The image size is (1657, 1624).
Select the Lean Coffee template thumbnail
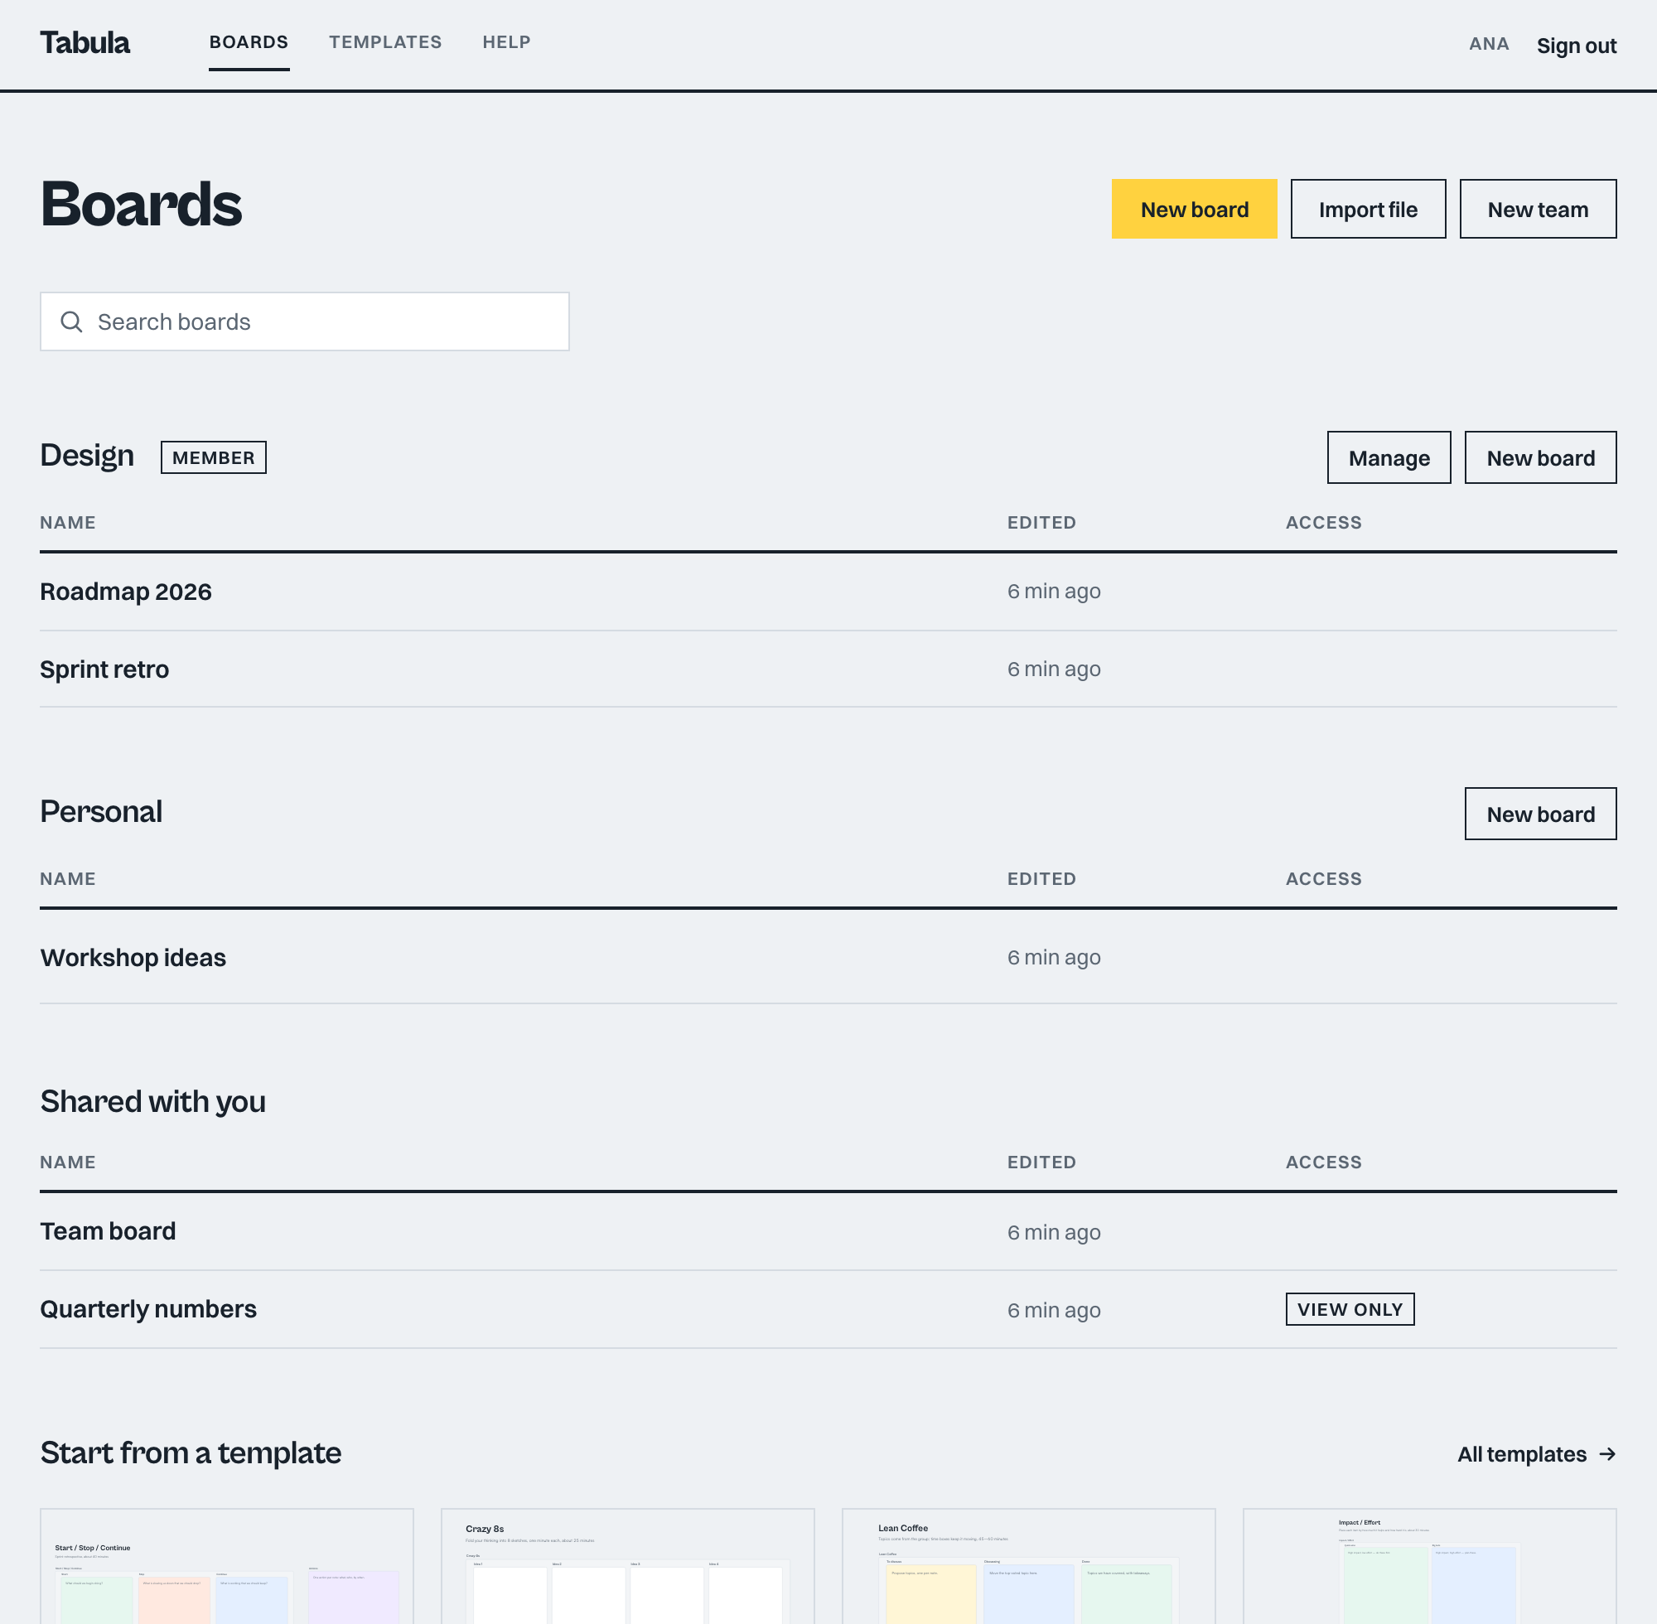click(x=1028, y=1566)
